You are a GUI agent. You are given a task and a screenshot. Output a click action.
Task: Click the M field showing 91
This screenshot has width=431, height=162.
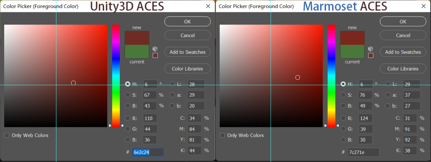click(410, 129)
